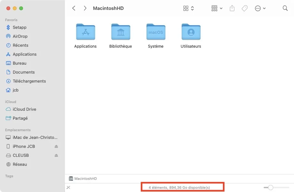
Task: Click the yellow minimize window button
Action: pyautogui.click(x=15, y=8)
